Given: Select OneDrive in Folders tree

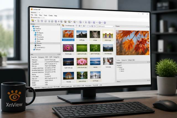Looking at the screenshot, I should [x=38, y=29].
